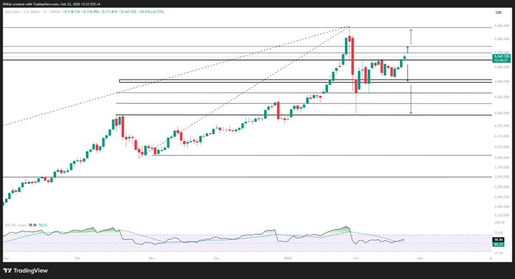Click the open value 5,118.710

pyautogui.click(x=72, y=12)
